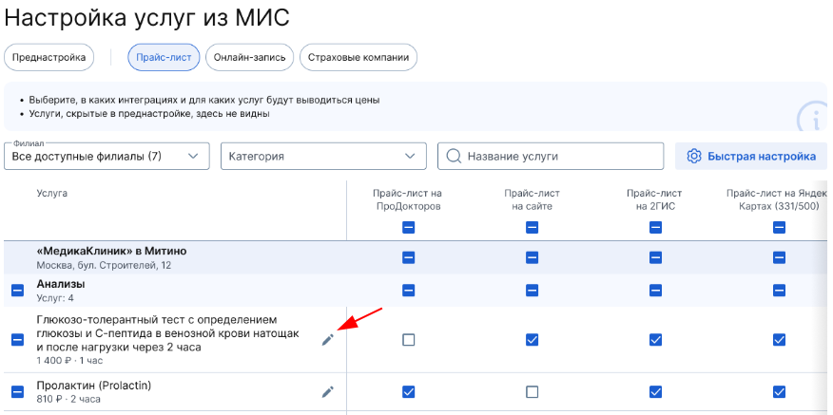
Task: Click the address Москва, бул. Строителей, 12
Action: click(105, 265)
